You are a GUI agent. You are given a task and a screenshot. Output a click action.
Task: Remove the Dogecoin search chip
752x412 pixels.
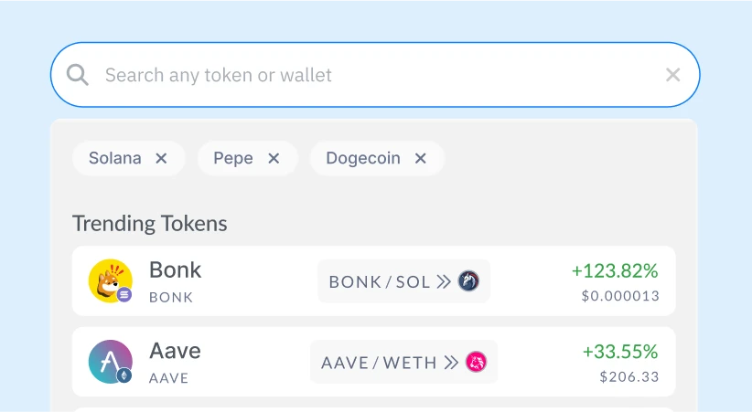(x=421, y=159)
